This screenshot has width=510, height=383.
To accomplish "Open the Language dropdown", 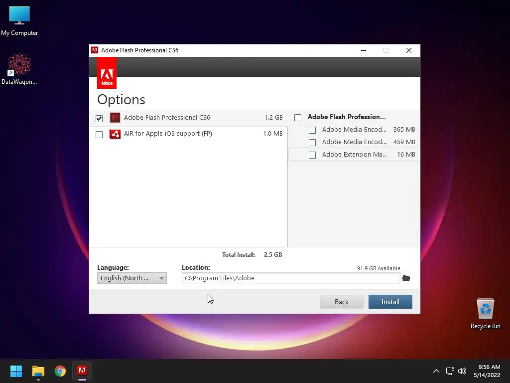I will tap(131, 278).
